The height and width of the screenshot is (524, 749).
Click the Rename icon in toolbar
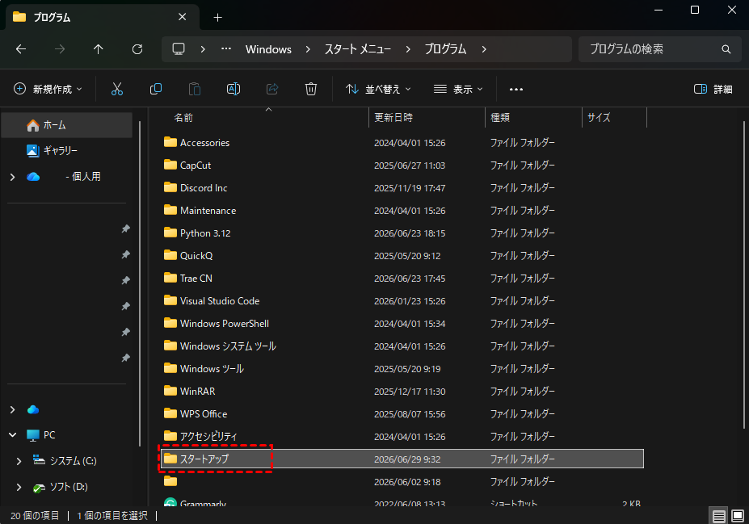coord(234,90)
